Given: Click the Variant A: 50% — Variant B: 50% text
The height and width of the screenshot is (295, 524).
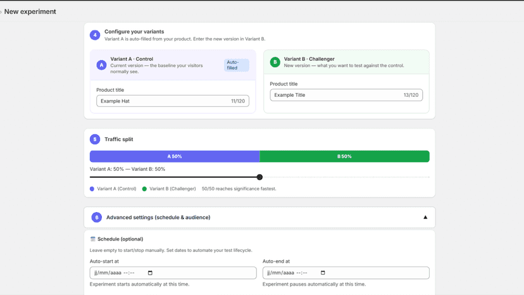Looking at the screenshot, I should [127, 169].
